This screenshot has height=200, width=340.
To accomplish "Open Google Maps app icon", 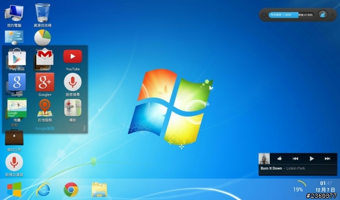I will (17, 107).
